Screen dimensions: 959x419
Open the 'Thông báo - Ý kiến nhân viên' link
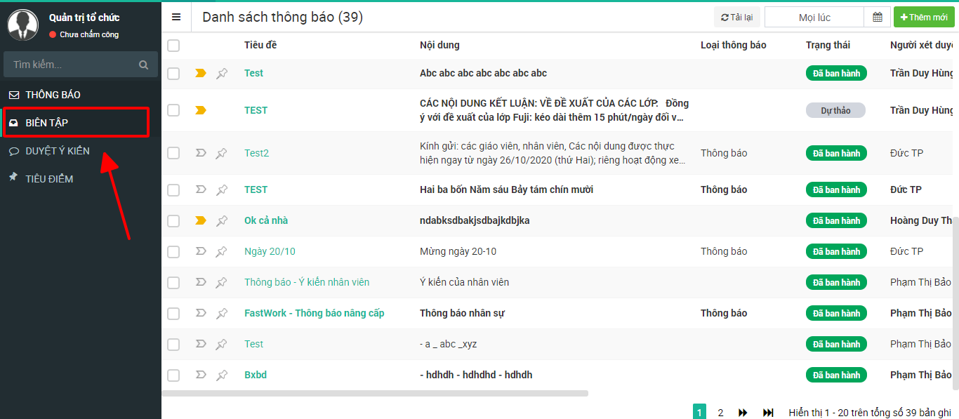point(307,282)
